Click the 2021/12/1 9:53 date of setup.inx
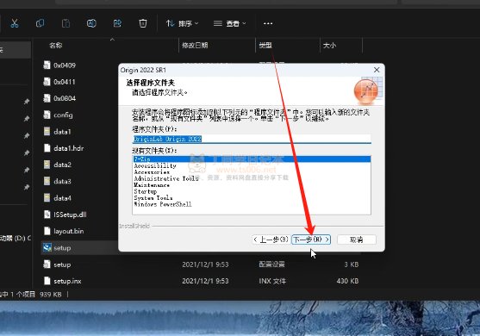 [x=205, y=281]
